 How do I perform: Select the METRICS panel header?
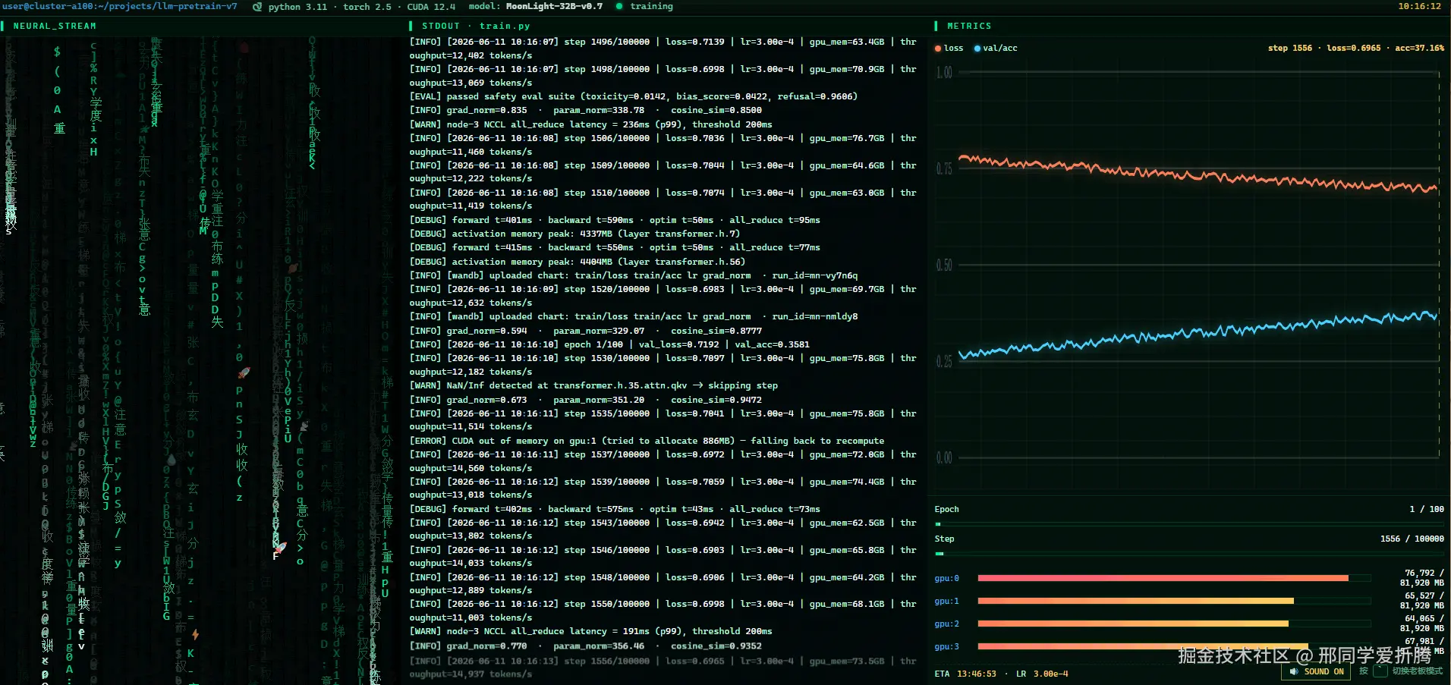(969, 26)
